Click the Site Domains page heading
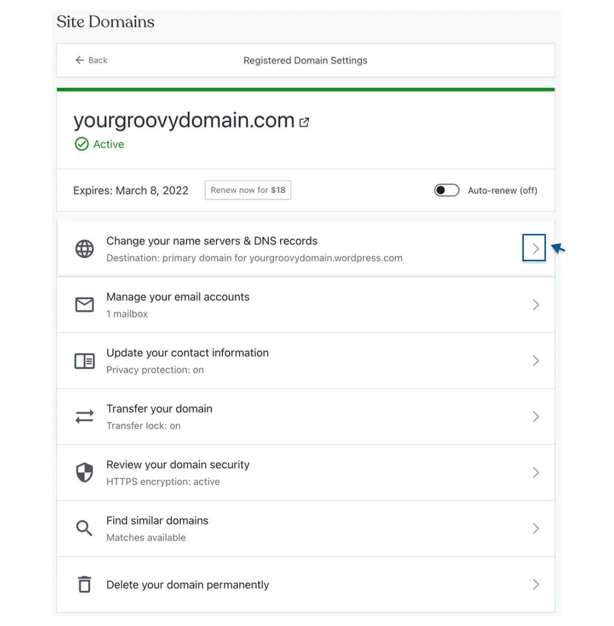The image size is (614, 626). tap(106, 22)
